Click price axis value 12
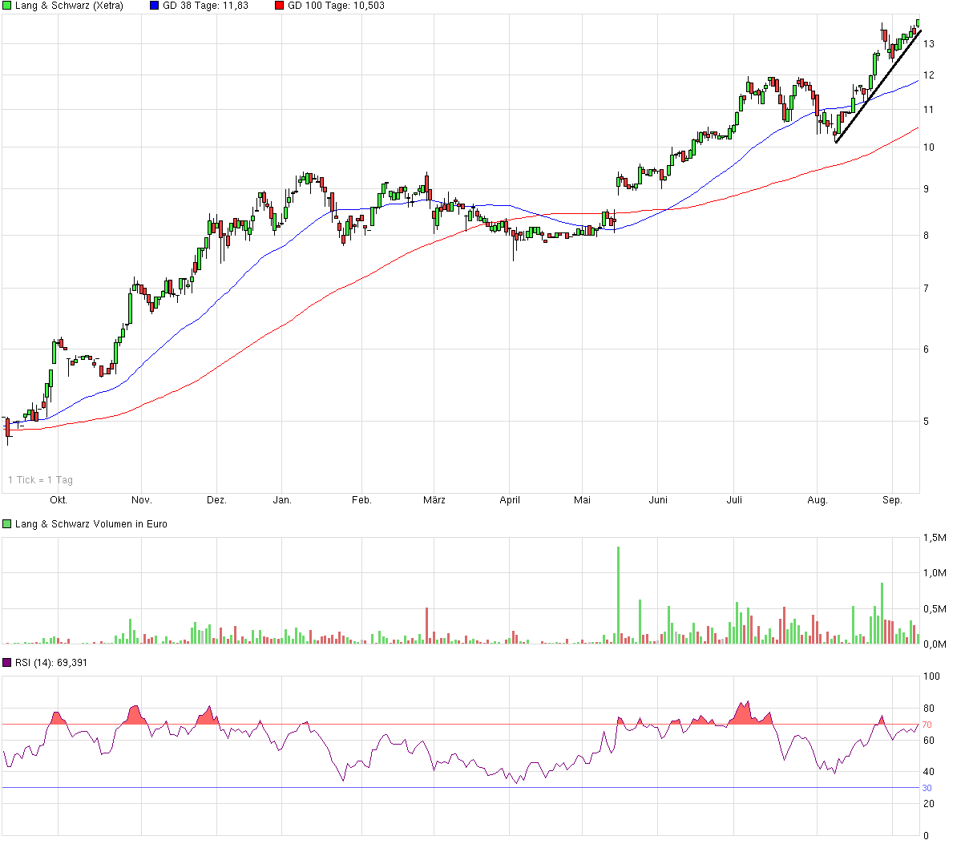The width and height of the screenshot is (969, 848). tap(929, 75)
